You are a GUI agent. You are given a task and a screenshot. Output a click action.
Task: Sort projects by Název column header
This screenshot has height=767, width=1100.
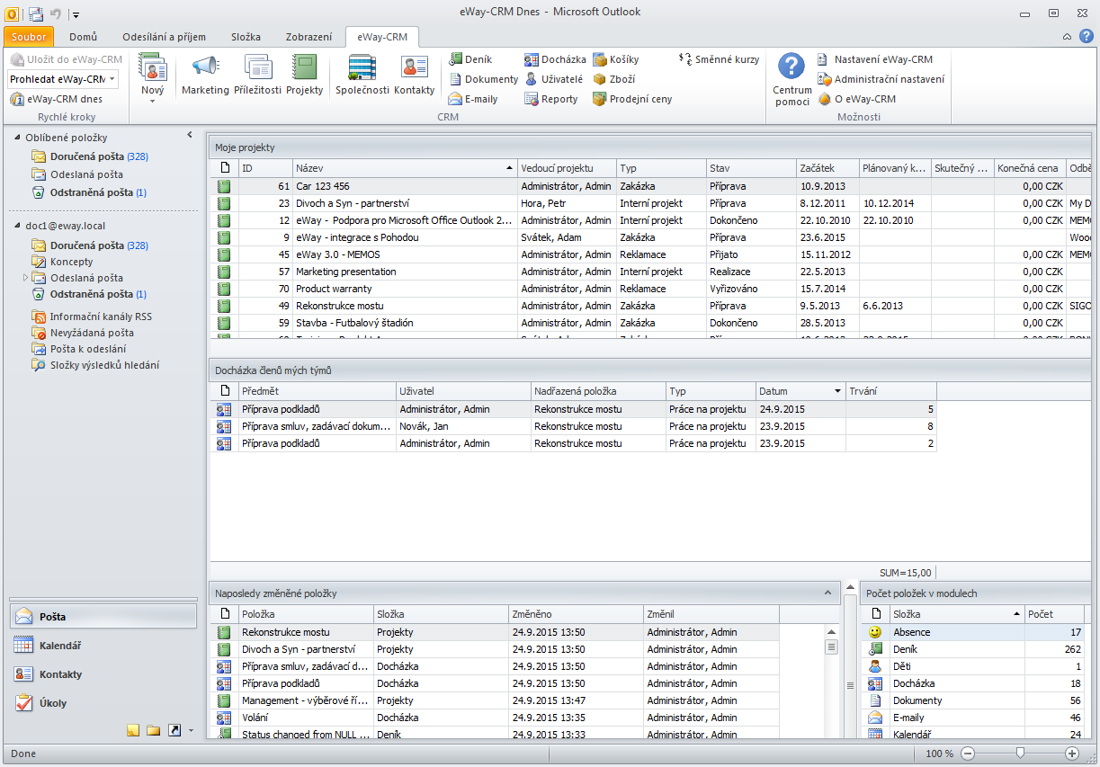[x=405, y=168]
